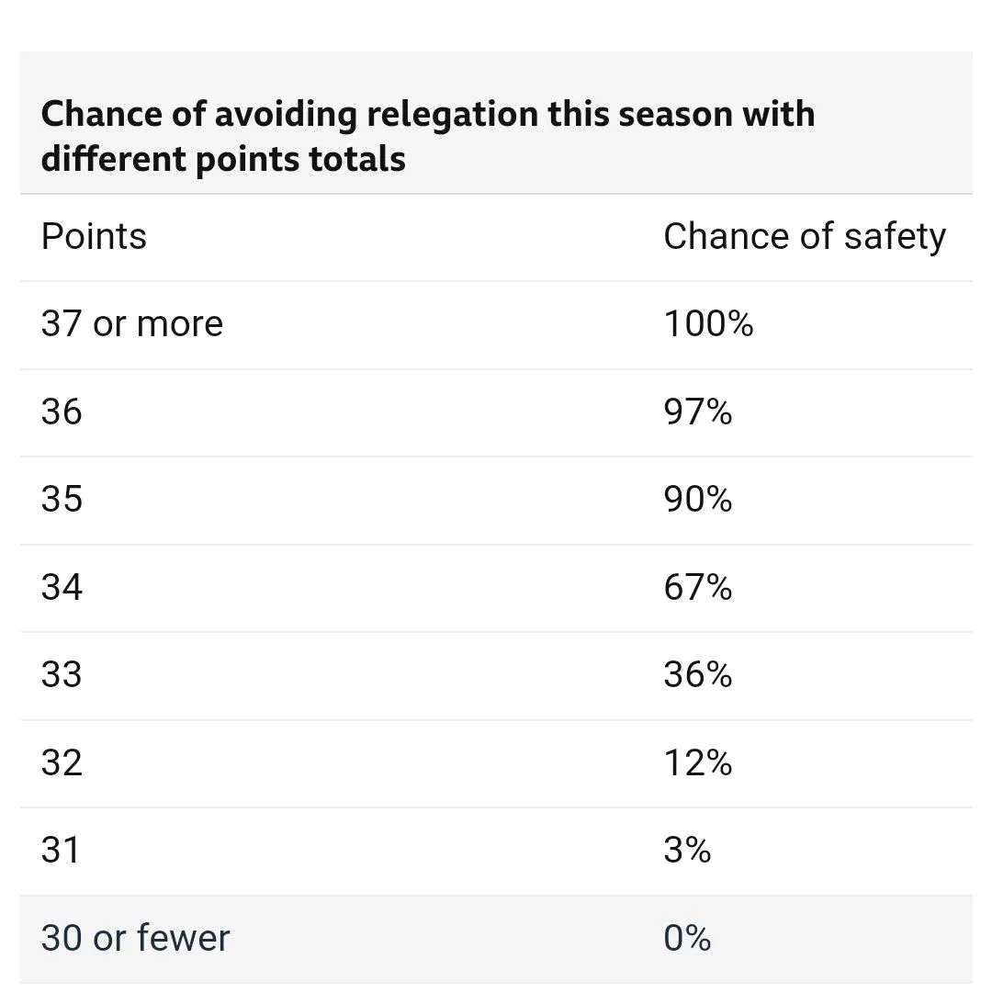
Task: Click the 90% chance value
Action: point(698,500)
